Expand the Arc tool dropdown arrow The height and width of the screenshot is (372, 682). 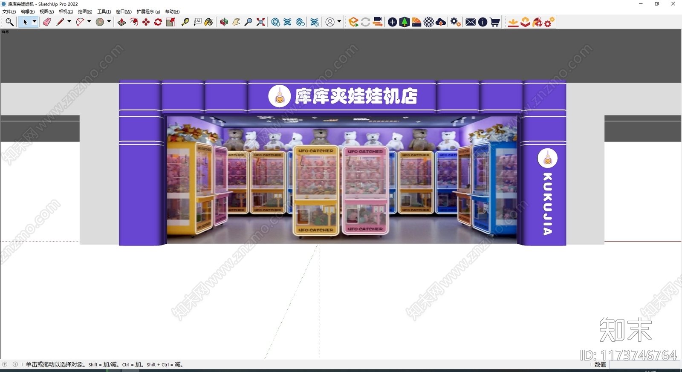(x=89, y=21)
